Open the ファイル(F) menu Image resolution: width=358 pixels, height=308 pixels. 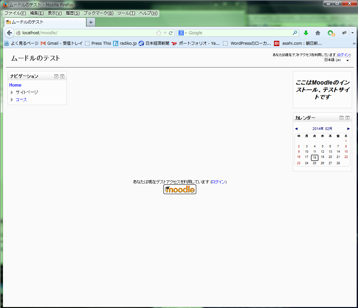[15, 13]
